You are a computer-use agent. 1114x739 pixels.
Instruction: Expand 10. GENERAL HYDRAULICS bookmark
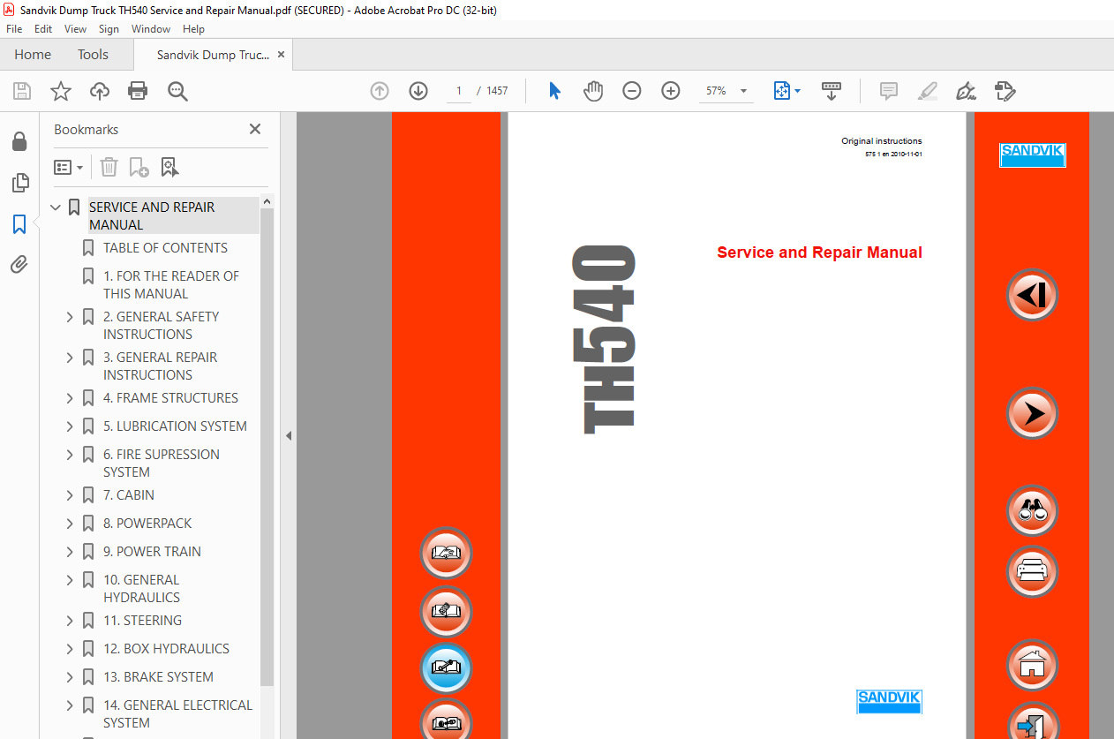pyautogui.click(x=70, y=579)
